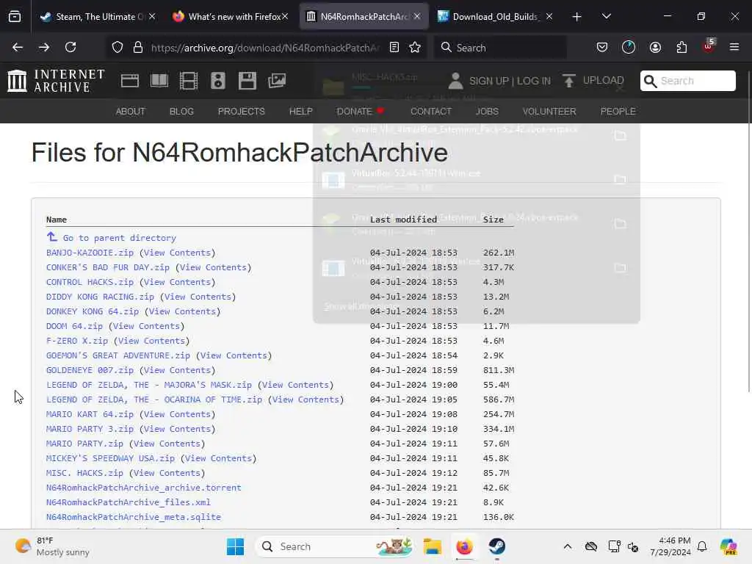Expand the list all tabs chevron

[x=606, y=17]
